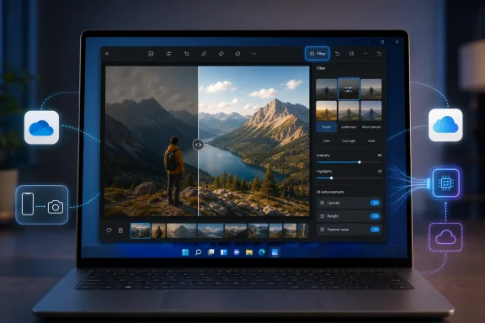Open the partially visible last filmstrip thumbnail
The height and width of the screenshot is (323, 485).
click(303, 230)
